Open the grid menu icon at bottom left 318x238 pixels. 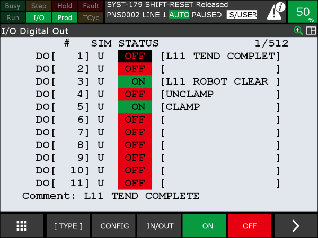click(x=22, y=226)
